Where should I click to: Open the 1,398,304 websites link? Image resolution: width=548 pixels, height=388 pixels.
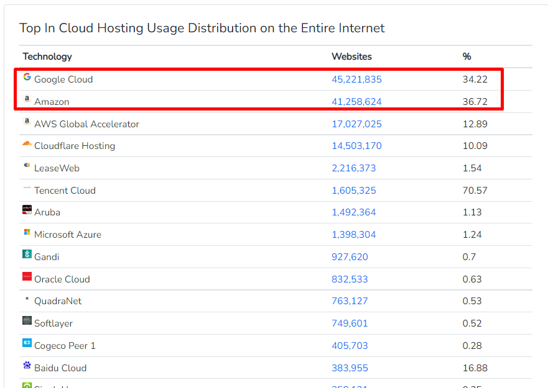354,235
